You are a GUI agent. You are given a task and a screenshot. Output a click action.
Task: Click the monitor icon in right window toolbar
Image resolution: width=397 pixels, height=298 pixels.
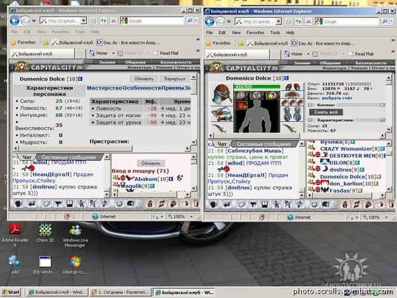click(265, 204)
